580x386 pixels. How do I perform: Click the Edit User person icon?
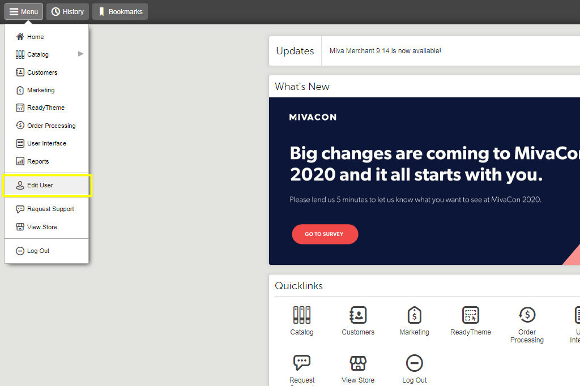point(20,185)
